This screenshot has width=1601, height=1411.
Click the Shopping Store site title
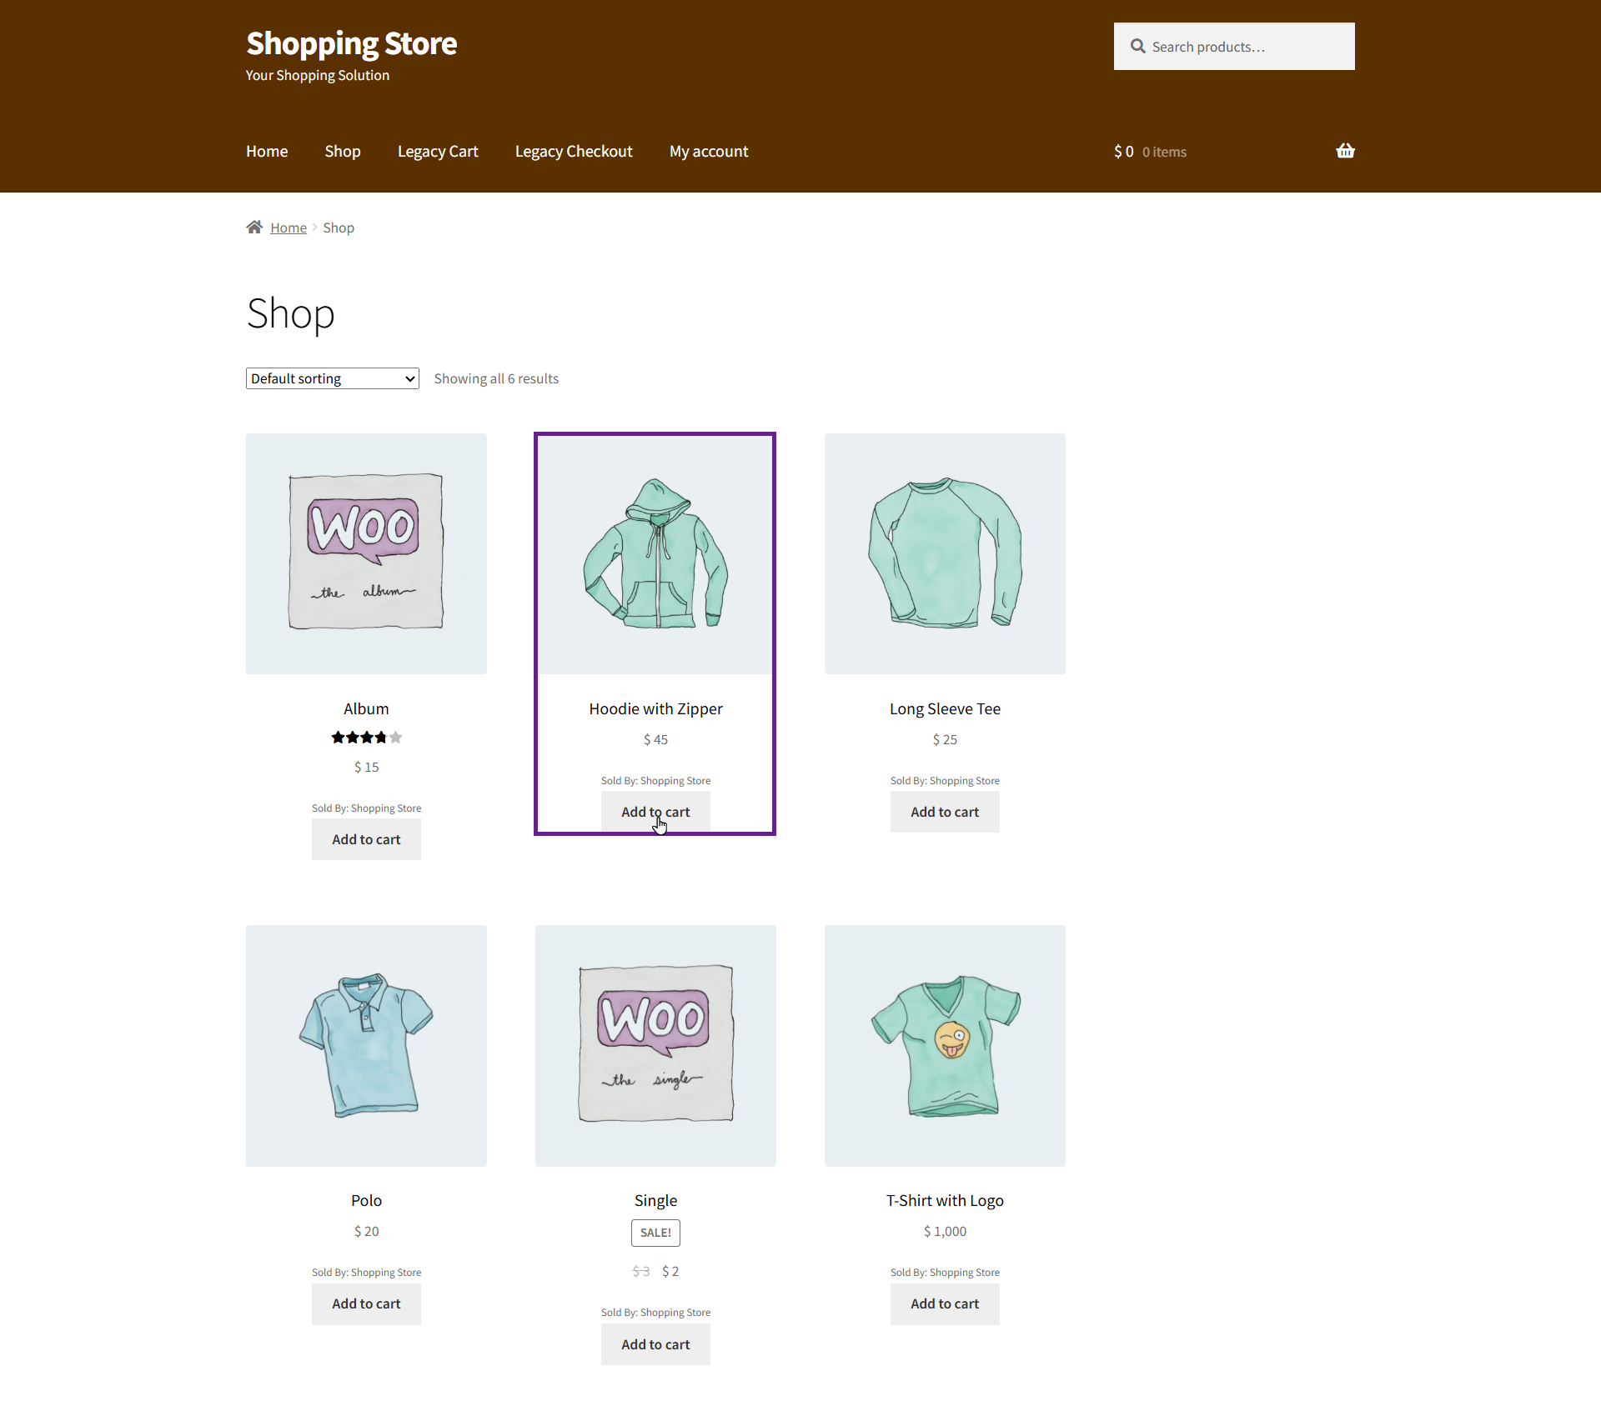pos(351,43)
